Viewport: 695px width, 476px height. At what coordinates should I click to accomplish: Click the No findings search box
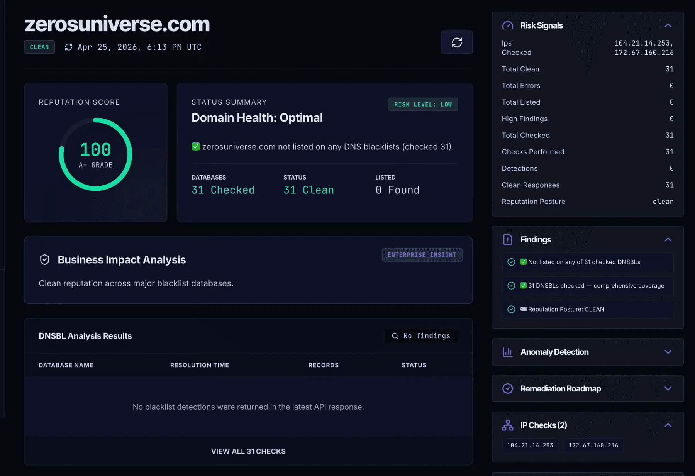(421, 336)
